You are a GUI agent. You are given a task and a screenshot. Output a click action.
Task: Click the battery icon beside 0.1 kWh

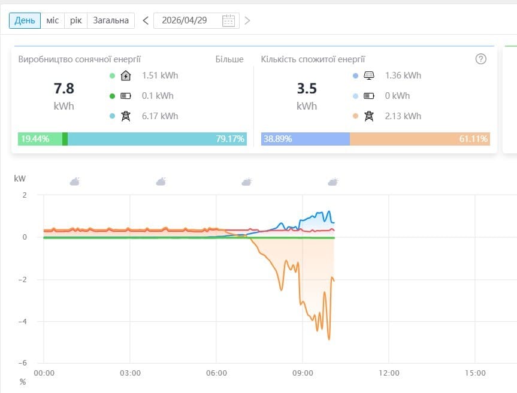point(126,96)
